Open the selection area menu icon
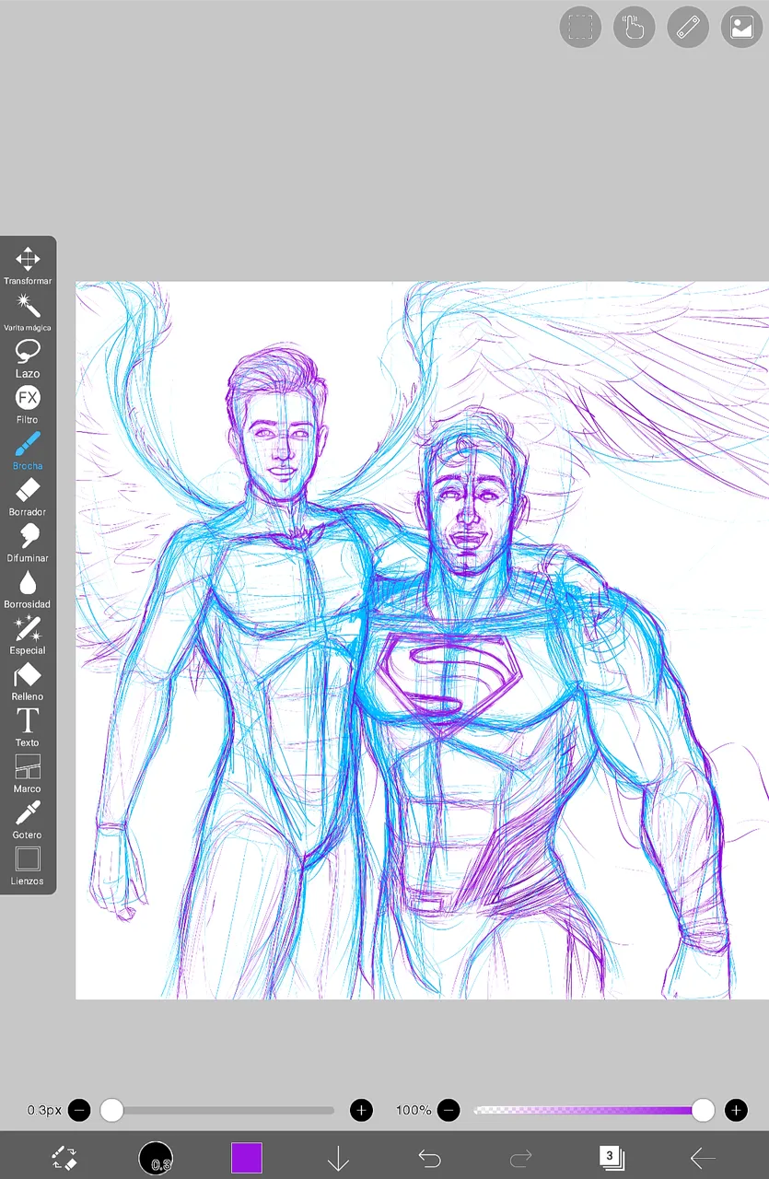 point(580,27)
